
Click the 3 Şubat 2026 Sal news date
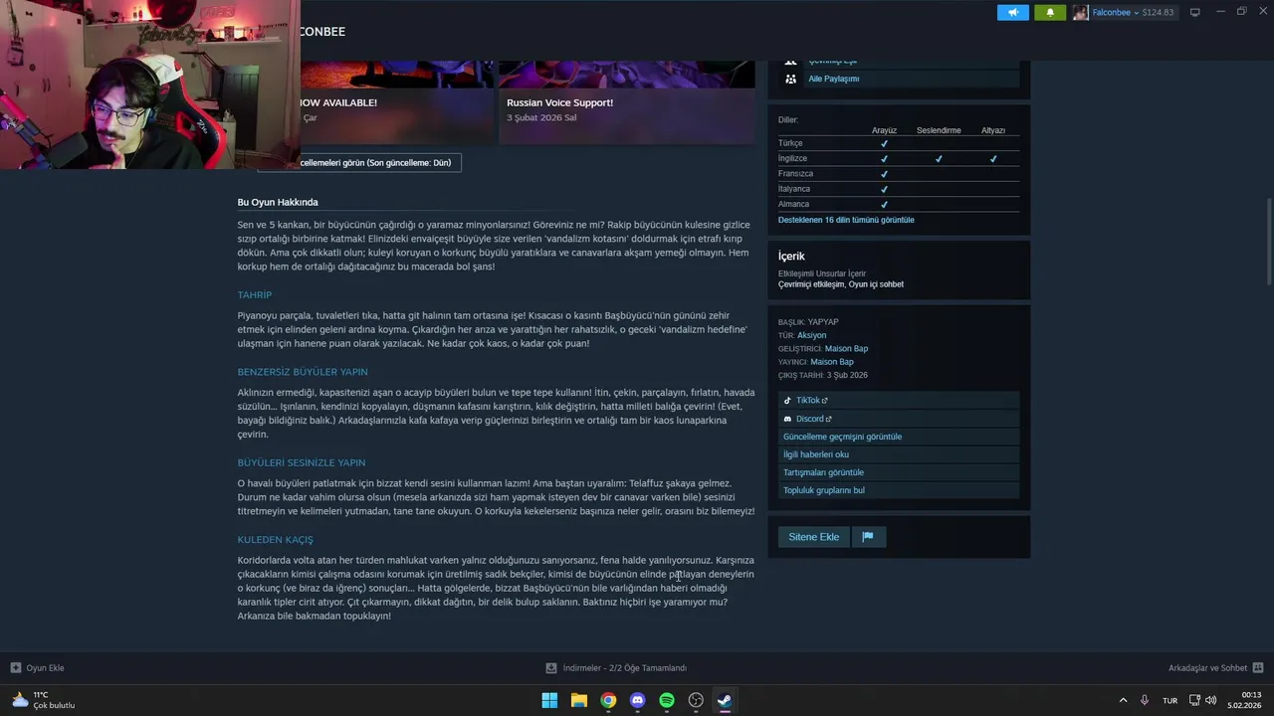click(x=541, y=117)
